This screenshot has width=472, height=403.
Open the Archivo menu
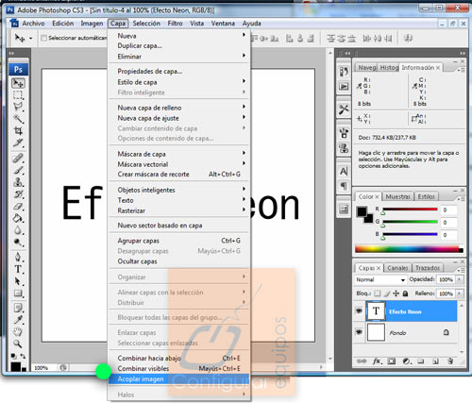tap(33, 24)
